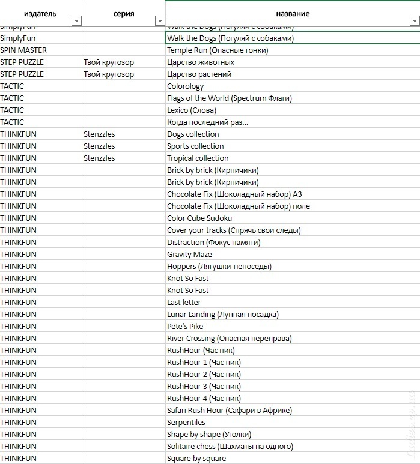Click the Distraction (Фокус памяти) cell
The image size is (420, 464).
[x=293, y=242]
